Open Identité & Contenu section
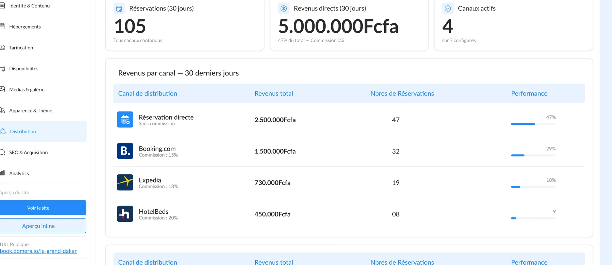Screen dimensions: 612x265 click(x=29, y=6)
